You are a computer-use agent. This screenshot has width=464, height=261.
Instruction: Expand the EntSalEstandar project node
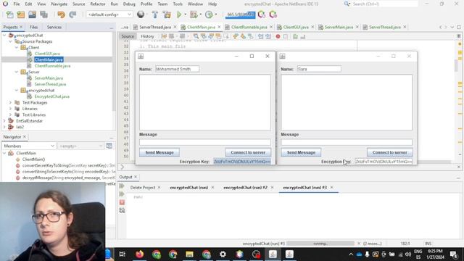[4, 121]
